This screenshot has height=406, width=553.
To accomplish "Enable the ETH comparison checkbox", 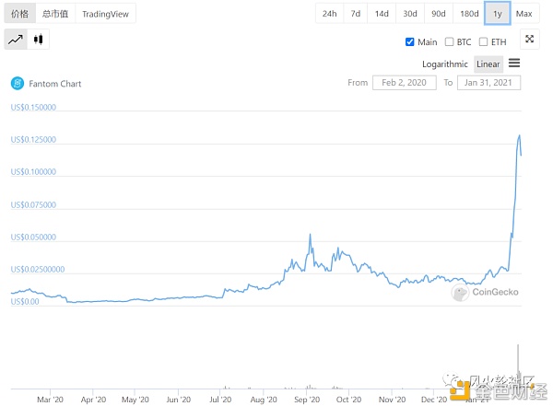I will coord(483,42).
